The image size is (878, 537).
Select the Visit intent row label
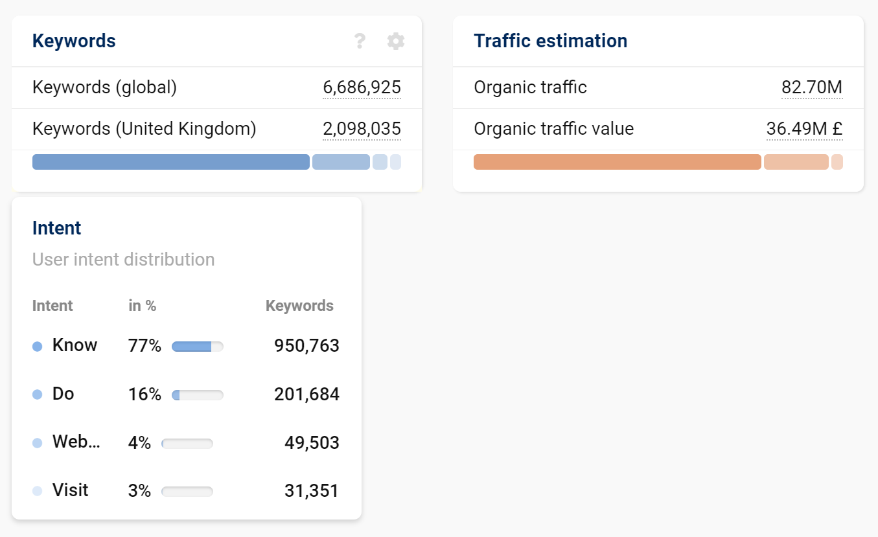point(71,490)
